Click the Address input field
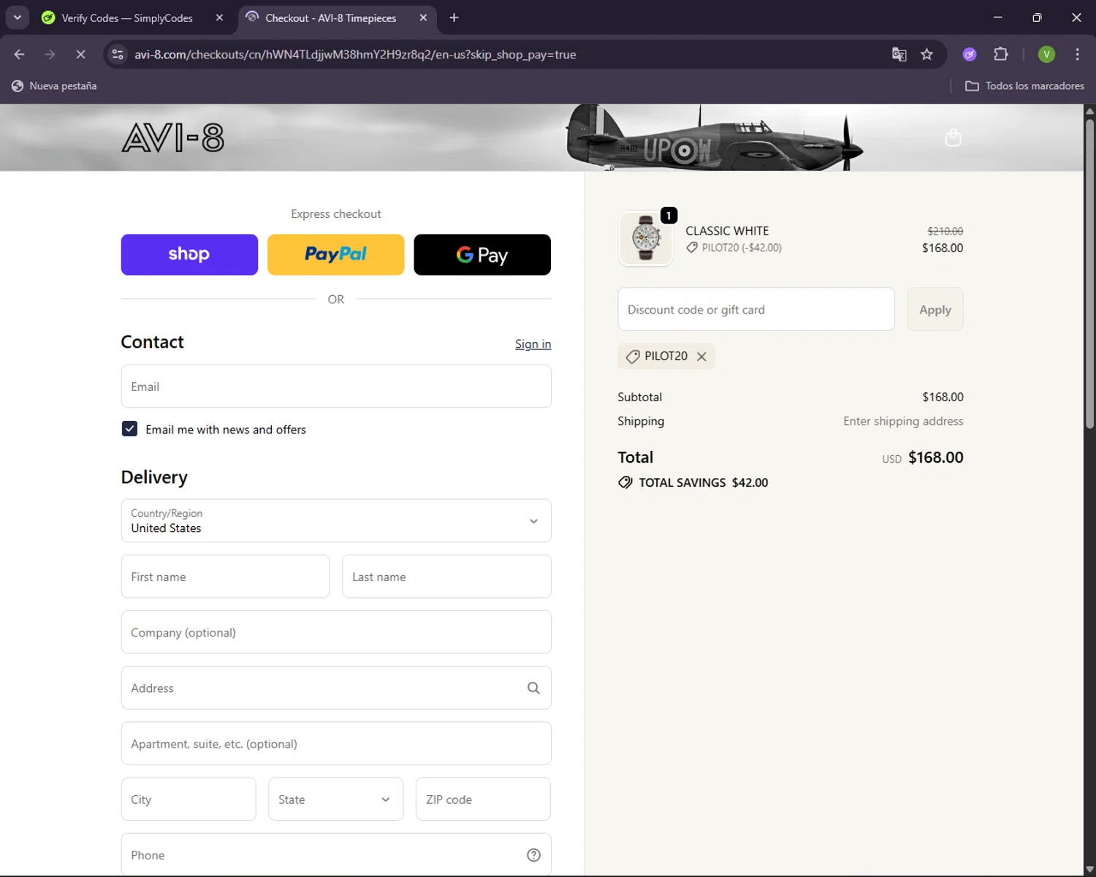The image size is (1096, 877). pos(336,688)
